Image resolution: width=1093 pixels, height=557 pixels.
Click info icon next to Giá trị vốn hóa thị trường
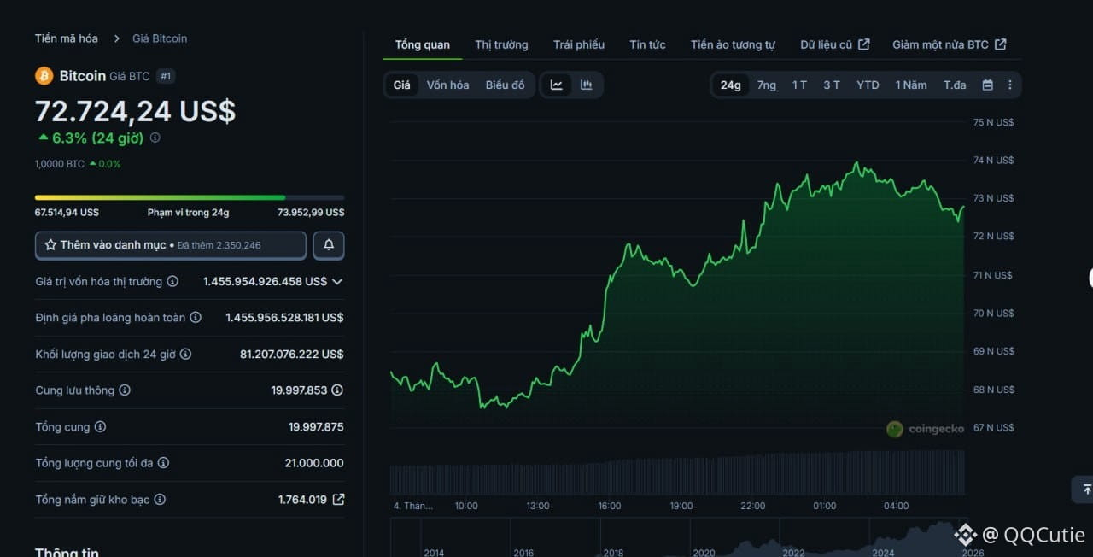click(172, 281)
